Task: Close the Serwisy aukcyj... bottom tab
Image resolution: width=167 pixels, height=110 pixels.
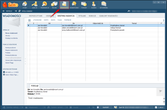Action: (x=22, y=107)
